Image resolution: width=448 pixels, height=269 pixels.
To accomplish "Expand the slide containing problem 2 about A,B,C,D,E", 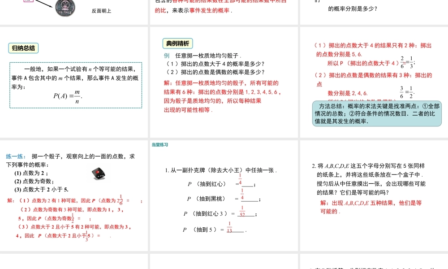I will pyautogui.click(x=373, y=200).
